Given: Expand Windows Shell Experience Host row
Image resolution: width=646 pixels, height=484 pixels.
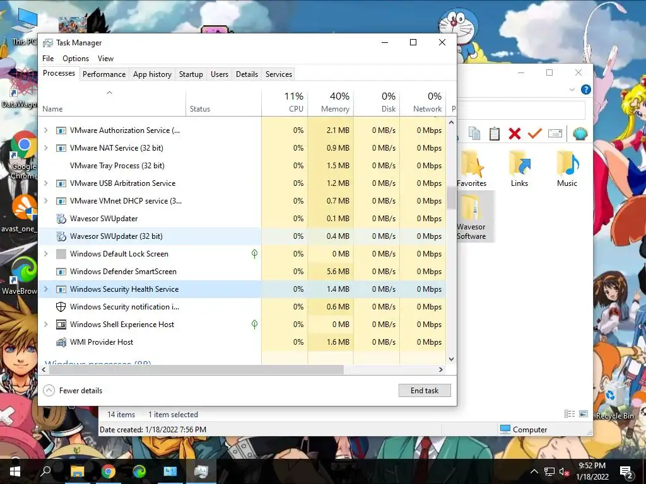Looking at the screenshot, I should pos(45,325).
